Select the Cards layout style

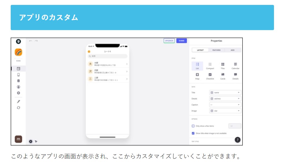tap(223, 75)
